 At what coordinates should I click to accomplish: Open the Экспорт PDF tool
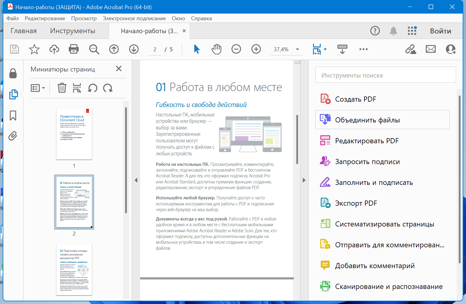point(383,203)
